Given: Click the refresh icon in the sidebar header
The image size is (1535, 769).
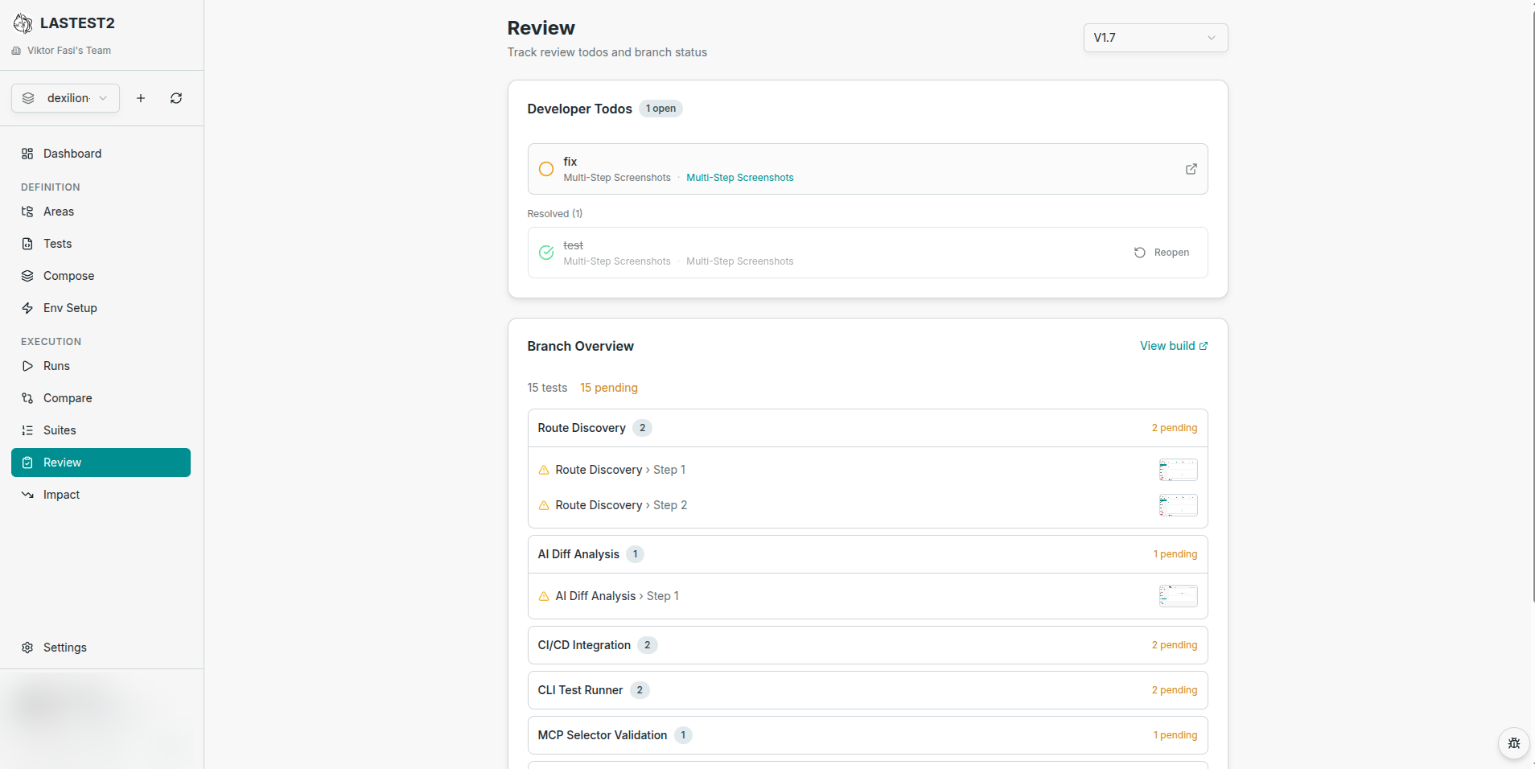Looking at the screenshot, I should [x=176, y=98].
